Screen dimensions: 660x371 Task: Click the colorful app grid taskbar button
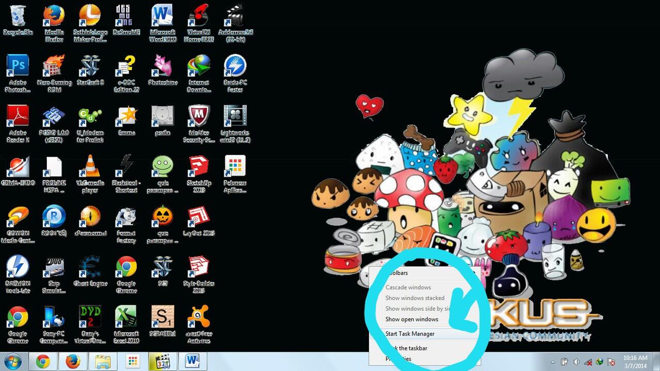point(133,362)
